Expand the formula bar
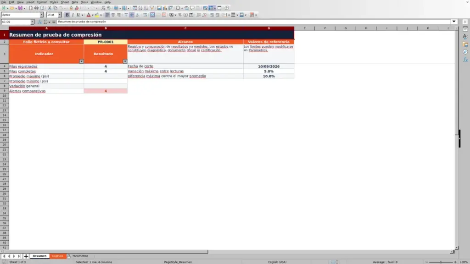Screen dimensions: 470x264 point(454,22)
